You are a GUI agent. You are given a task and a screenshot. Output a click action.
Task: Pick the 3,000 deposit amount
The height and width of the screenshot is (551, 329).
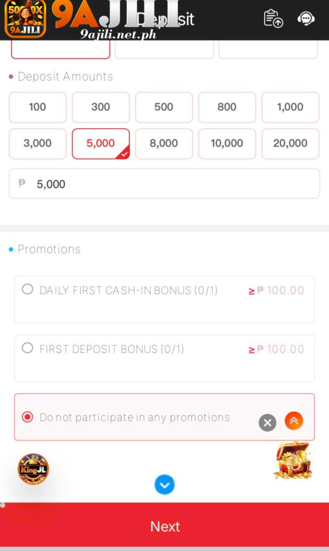(37, 144)
